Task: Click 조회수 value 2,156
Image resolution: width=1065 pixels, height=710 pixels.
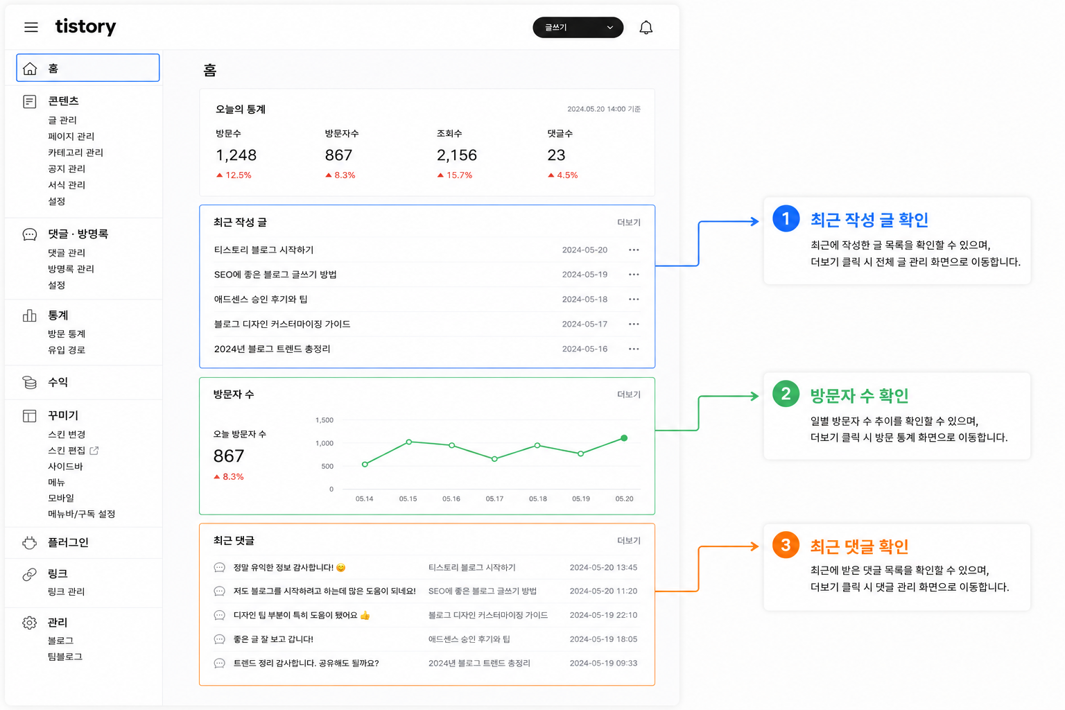Action: tap(457, 155)
